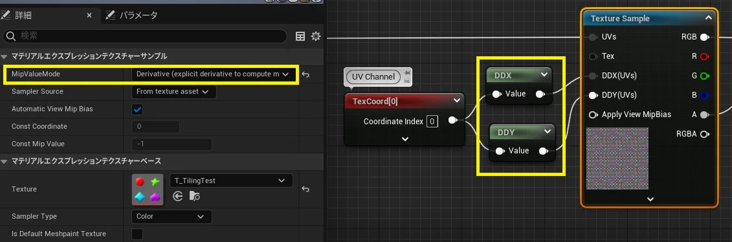Viewport: 732px width, 242px height.
Task: Open T_TilingTest texture asset dropdown
Action: [231, 181]
